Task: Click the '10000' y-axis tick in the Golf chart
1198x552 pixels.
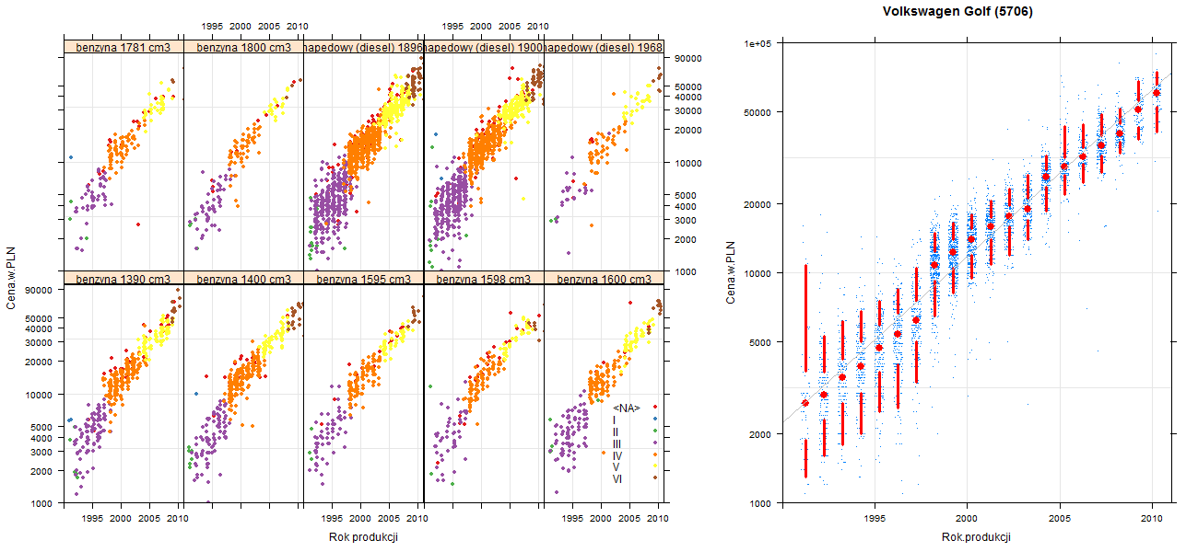Action: pos(758,273)
